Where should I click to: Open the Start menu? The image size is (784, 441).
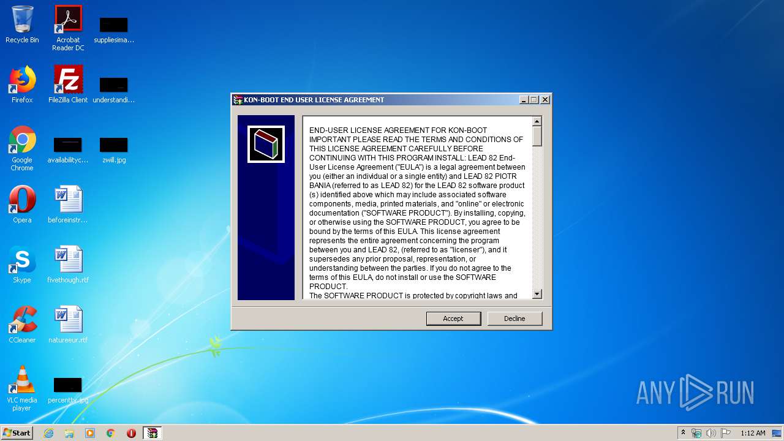pyautogui.click(x=17, y=432)
